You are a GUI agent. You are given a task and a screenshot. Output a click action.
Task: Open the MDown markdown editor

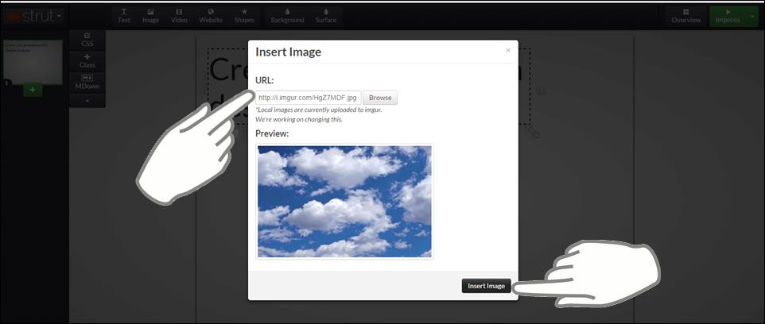pos(87,82)
